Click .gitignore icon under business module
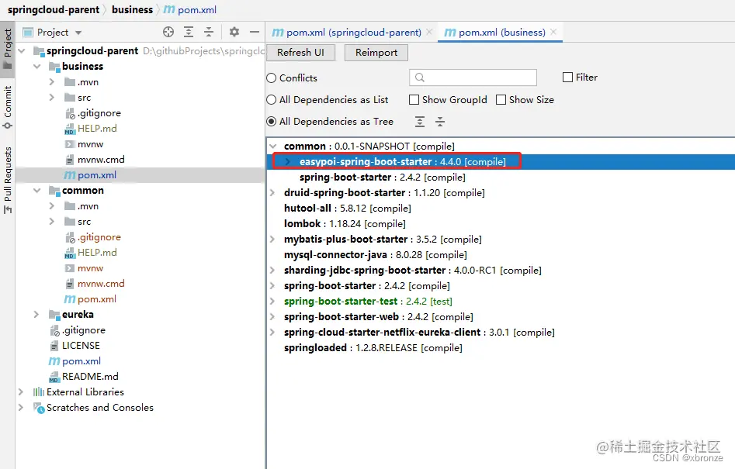Viewport: 735px width, 469px height. [x=69, y=113]
